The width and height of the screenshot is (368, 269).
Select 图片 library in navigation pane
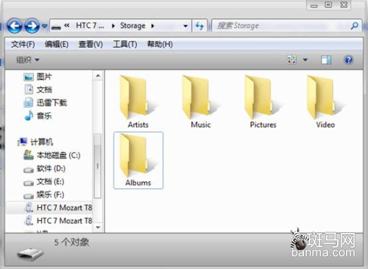tap(38, 77)
